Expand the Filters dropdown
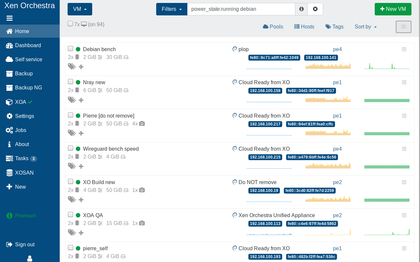Image resolution: width=420 pixels, height=262 pixels. click(171, 9)
